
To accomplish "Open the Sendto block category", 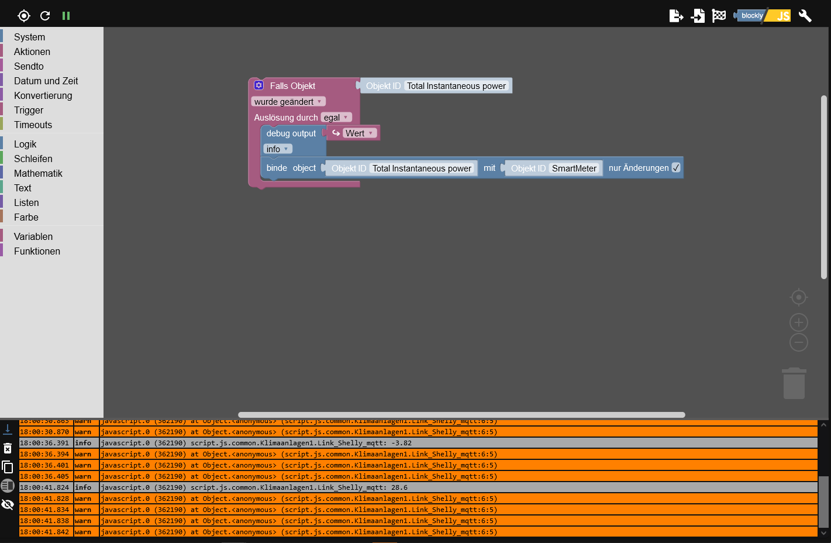I will [51, 66].
